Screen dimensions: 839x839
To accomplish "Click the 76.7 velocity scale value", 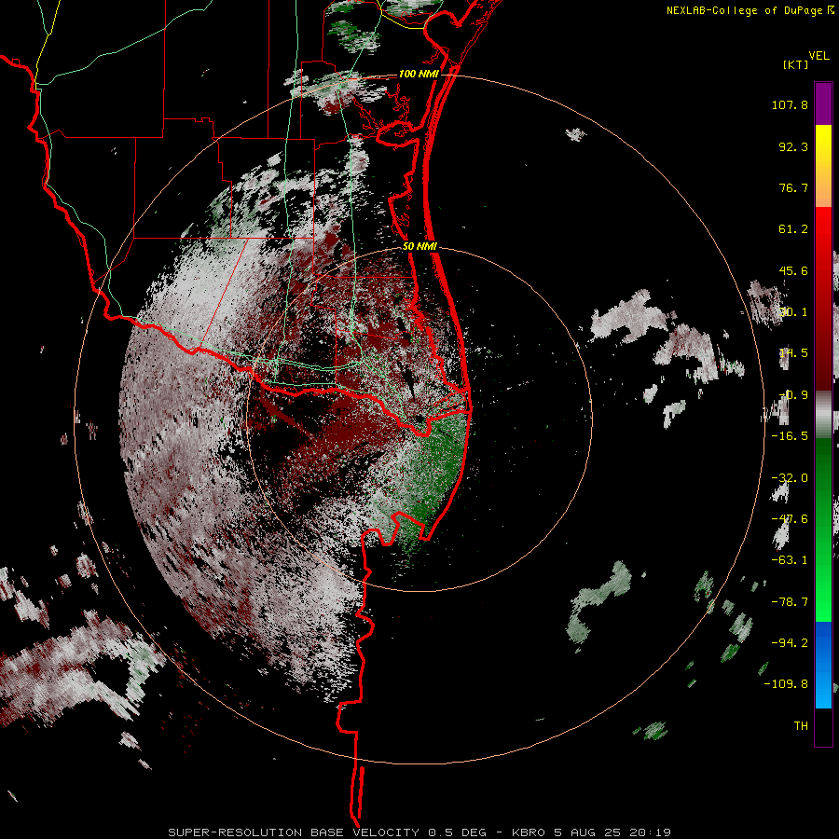I will click(x=793, y=187).
